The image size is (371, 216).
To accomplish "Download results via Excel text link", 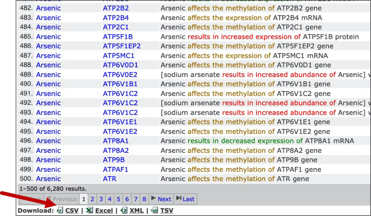I will pyautogui.click(x=104, y=211).
